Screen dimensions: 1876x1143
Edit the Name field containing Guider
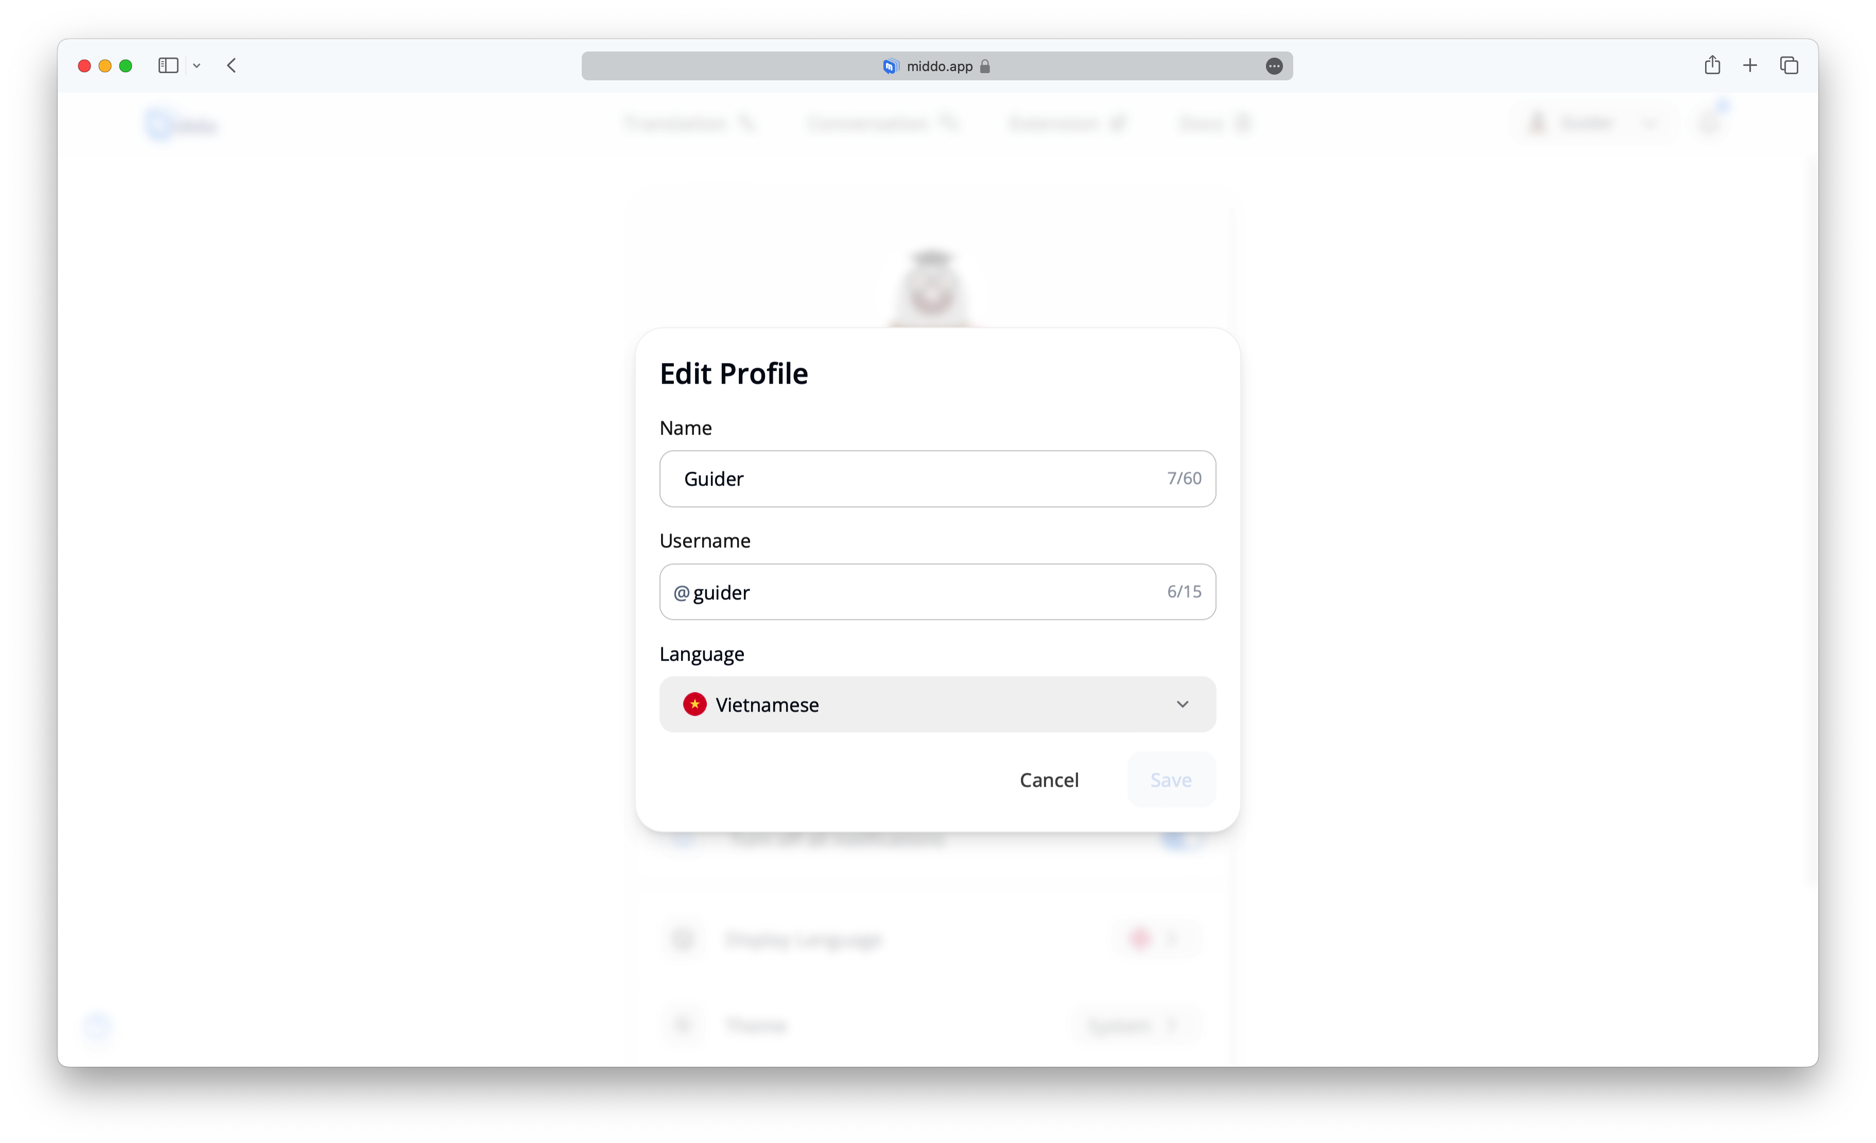click(937, 479)
